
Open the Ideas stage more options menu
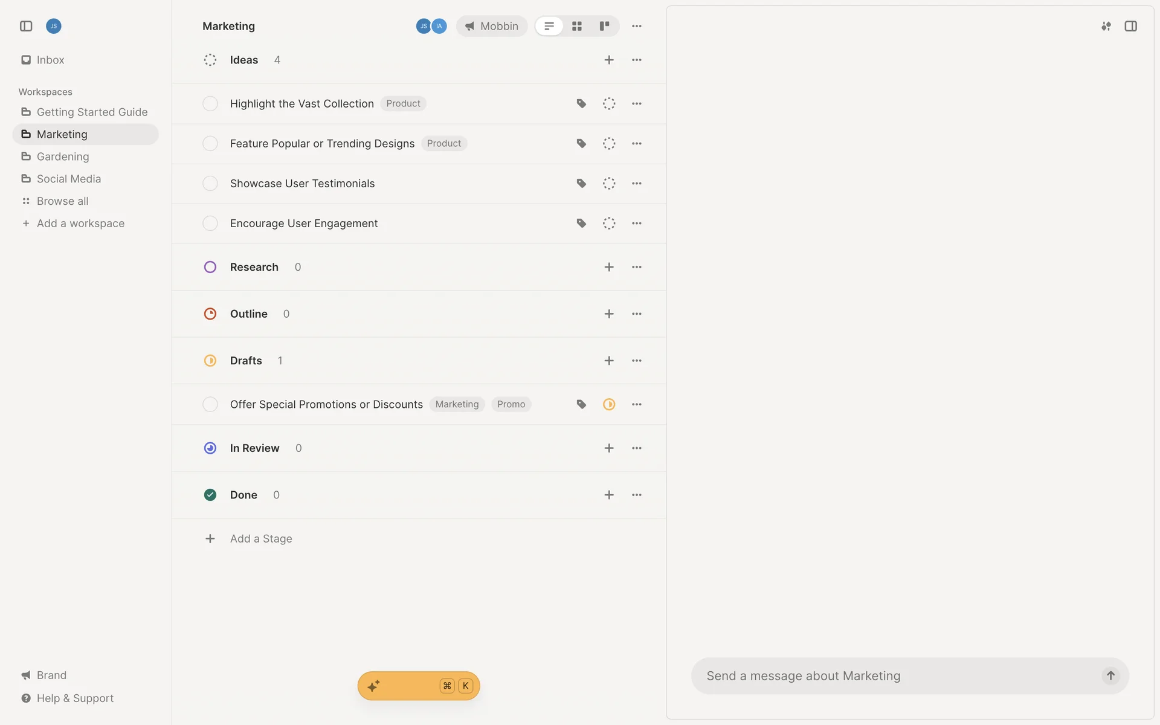point(637,60)
